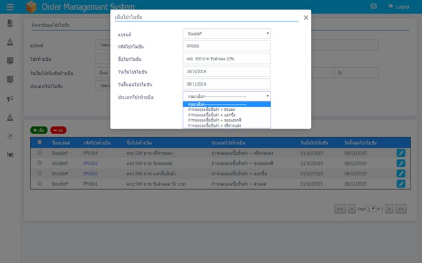Go to previous page with < button
This screenshot has width=422, height=263.
[352, 209]
